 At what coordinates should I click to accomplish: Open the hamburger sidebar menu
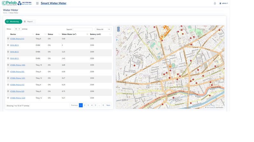(x=37, y=3)
